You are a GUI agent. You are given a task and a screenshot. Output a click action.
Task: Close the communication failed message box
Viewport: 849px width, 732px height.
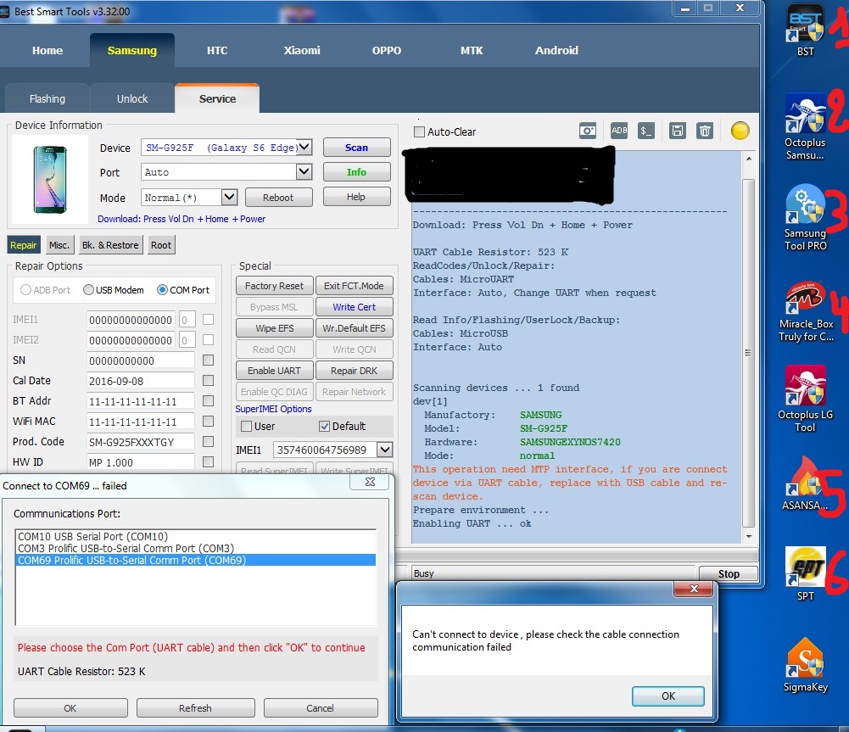[694, 589]
